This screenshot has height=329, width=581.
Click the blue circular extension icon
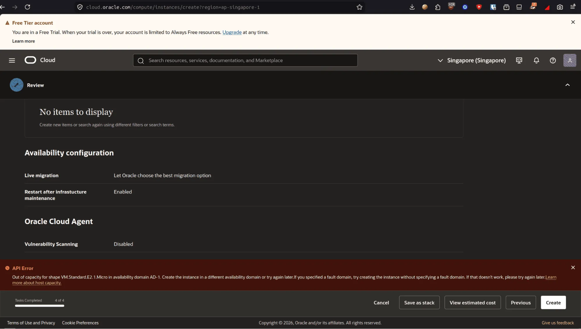click(465, 7)
